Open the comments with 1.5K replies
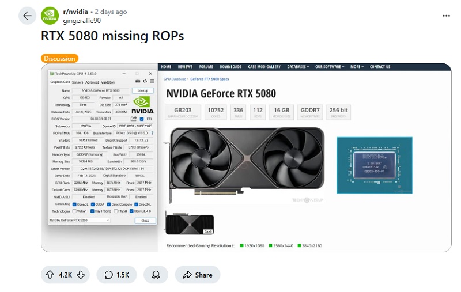 tap(116, 275)
